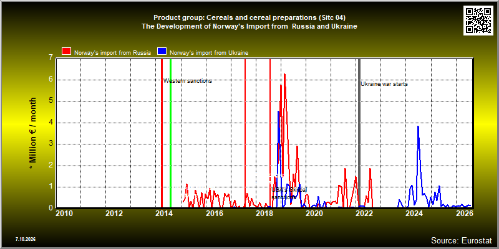Click the "Source: Eurostat" text
499x249 pixels.
pos(462,240)
